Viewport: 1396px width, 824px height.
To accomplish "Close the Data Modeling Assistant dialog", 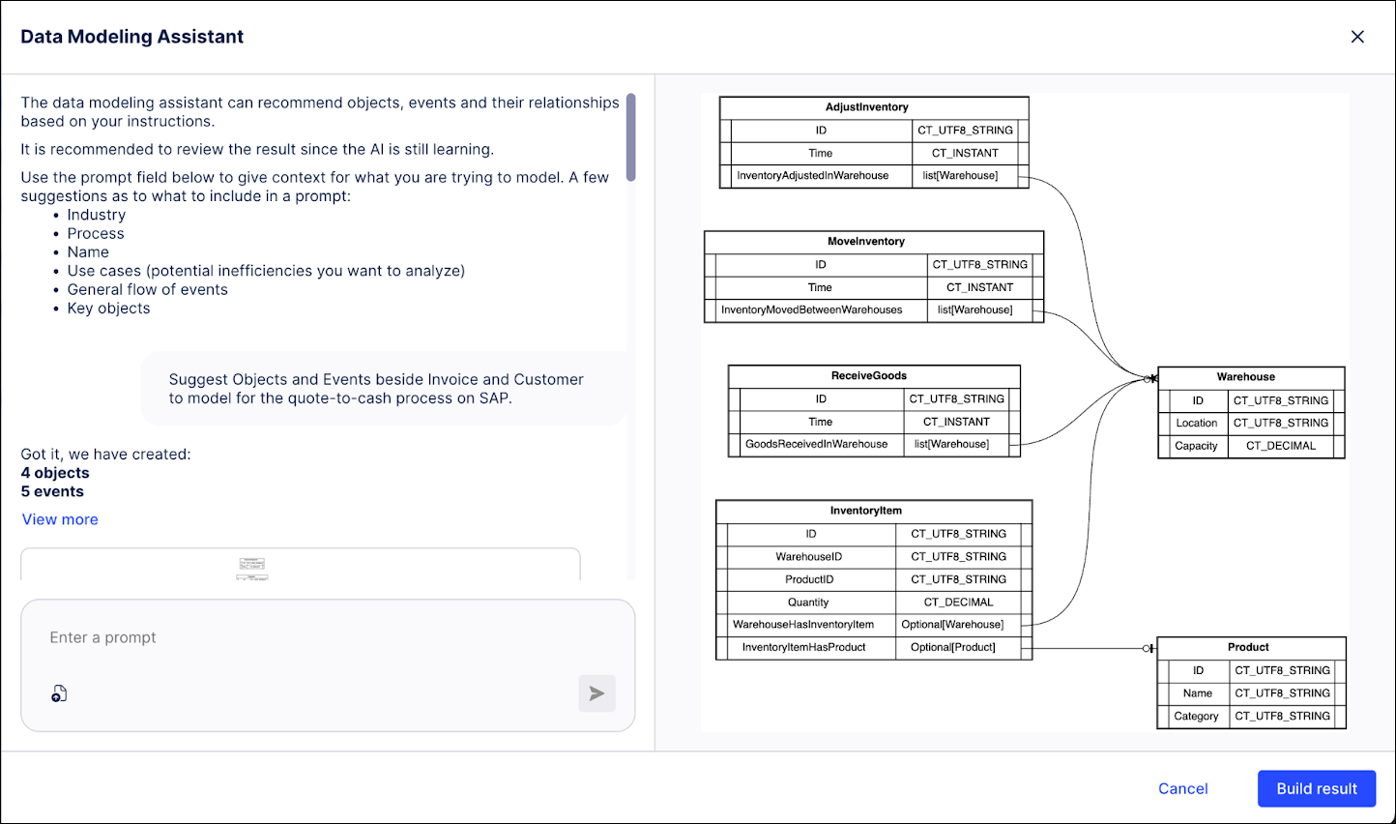I will (1357, 36).
